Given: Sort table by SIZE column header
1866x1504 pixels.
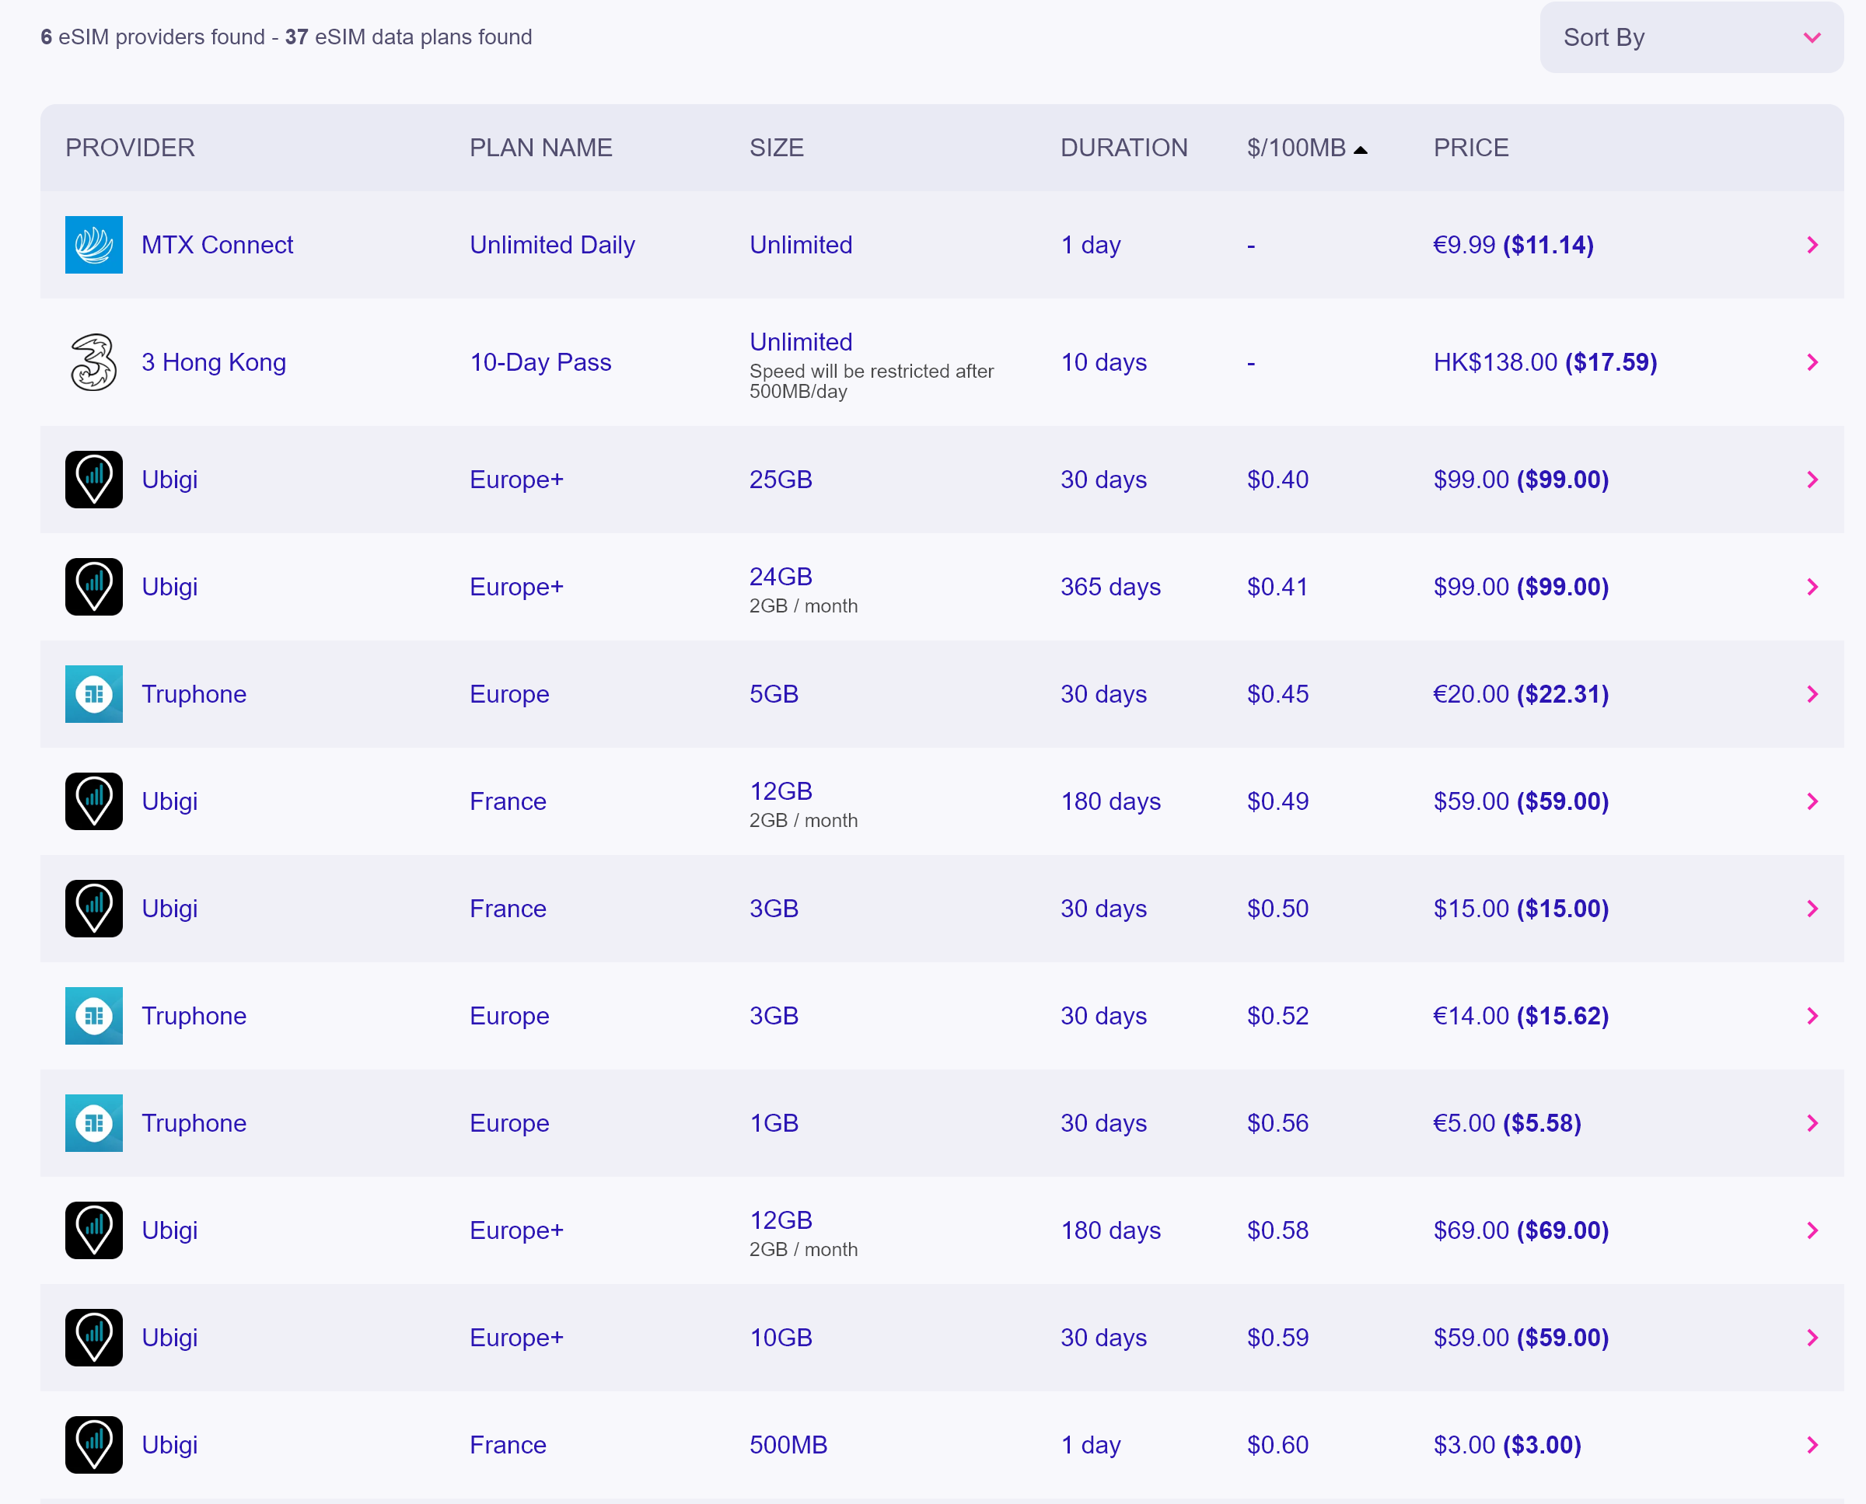Looking at the screenshot, I should (776, 147).
